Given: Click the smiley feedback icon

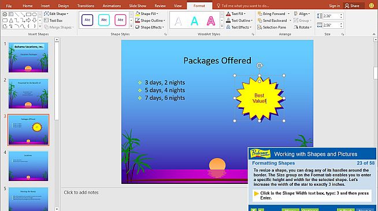Looking at the screenshot, I should tap(372, 6).
